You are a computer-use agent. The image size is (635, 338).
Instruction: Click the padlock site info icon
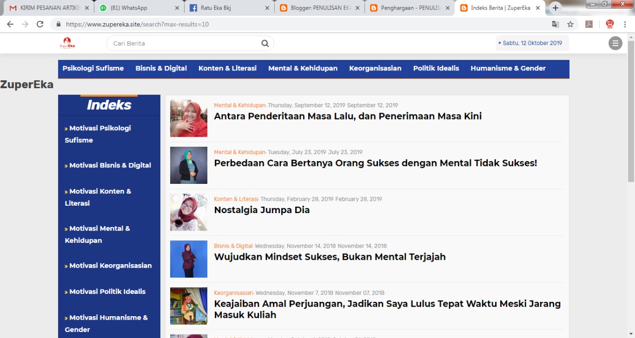[59, 24]
